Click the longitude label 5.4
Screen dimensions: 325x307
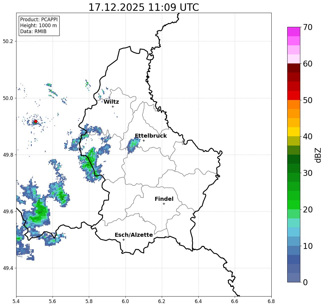point(16,301)
